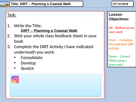Click the coastal photo thumbnail beside the title

[4, 4]
